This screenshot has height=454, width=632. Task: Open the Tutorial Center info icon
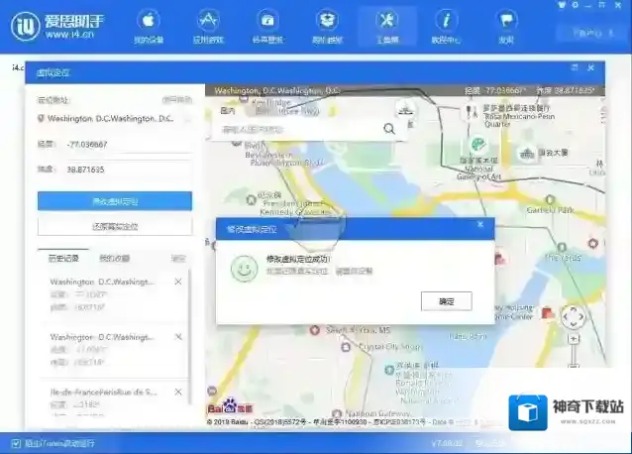pos(447,25)
